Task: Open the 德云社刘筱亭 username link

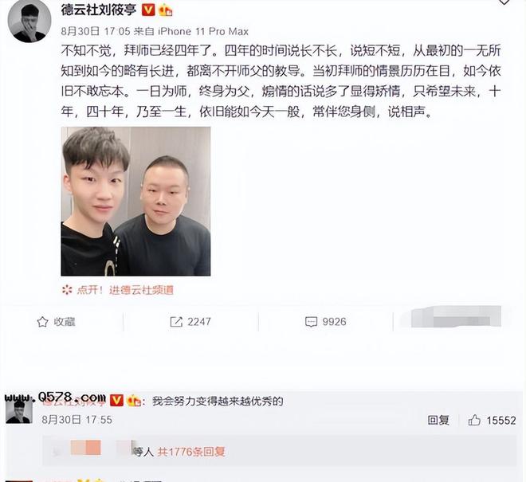Action: click(x=98, y=10)
